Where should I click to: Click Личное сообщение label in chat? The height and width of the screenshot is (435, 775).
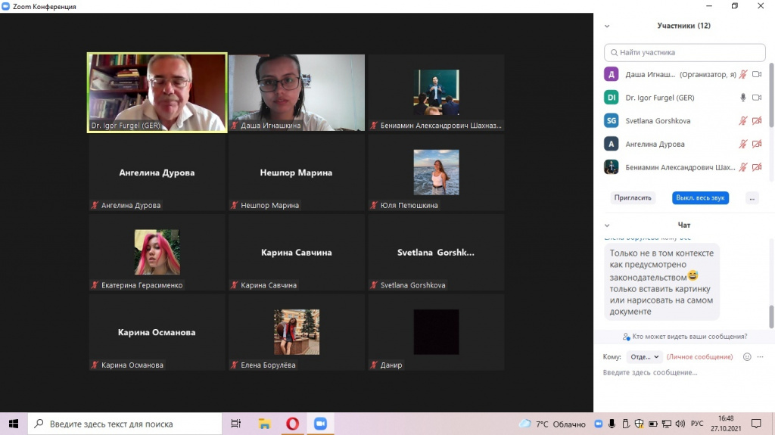699,357
